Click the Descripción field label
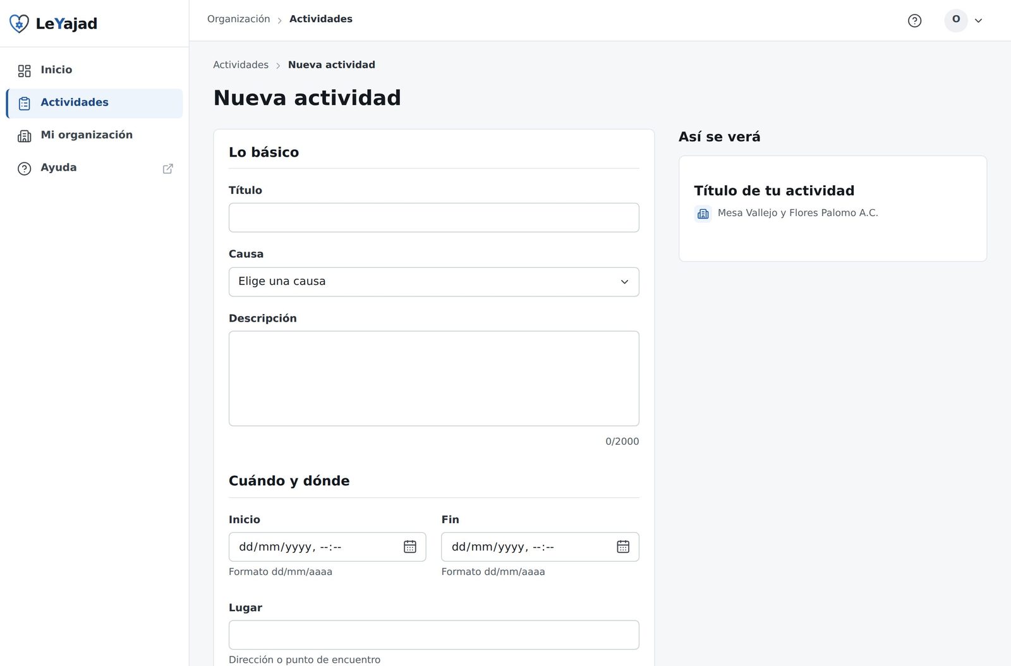 pyautogui.click(x=262, y=318)
